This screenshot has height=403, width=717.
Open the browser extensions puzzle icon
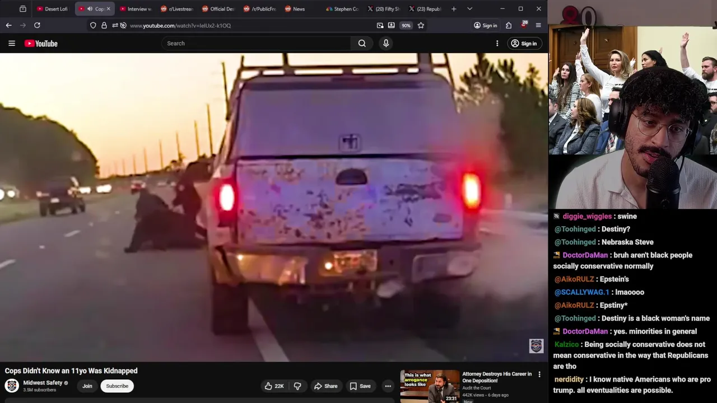click(509, 25)
